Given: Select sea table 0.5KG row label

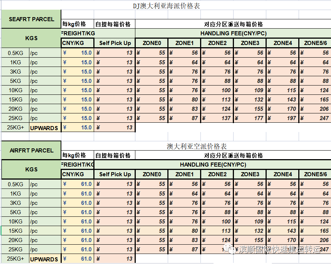Looking at the screenshot, I should coord(15,53).
